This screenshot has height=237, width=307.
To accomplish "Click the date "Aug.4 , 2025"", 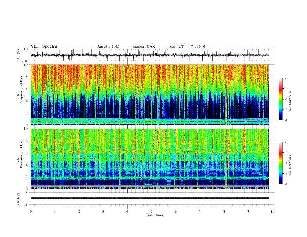I will [108, 46].
